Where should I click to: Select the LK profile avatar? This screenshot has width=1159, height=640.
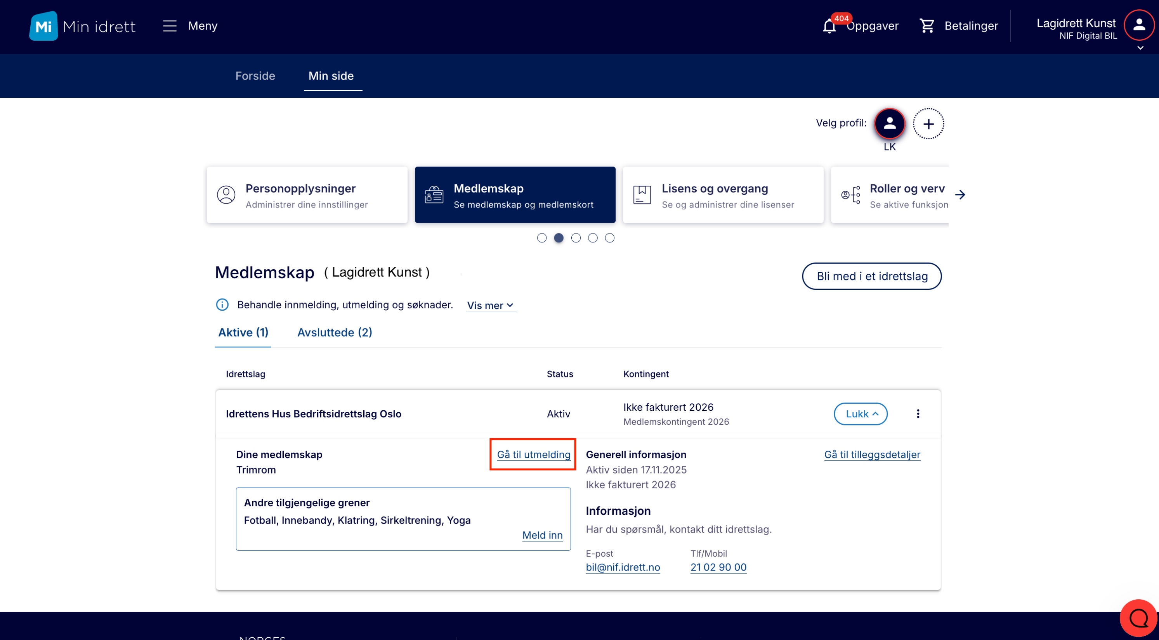tap(889, 124)
